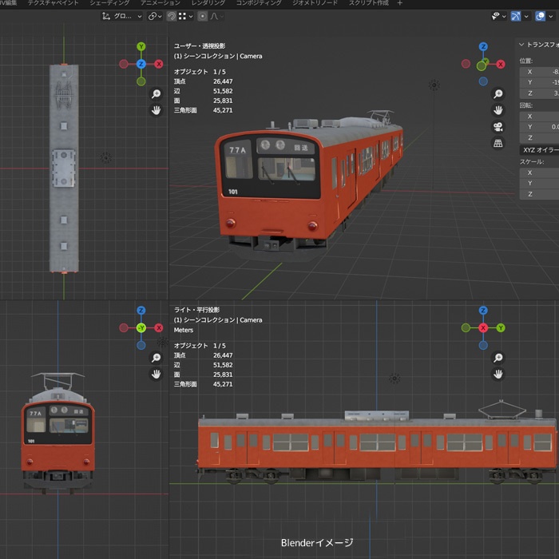Click the pan hand icon in the top-left viewport
Image resolution: width=559 pixels, height=559 pixels.
pyautogui.click(x=156, y=110)
